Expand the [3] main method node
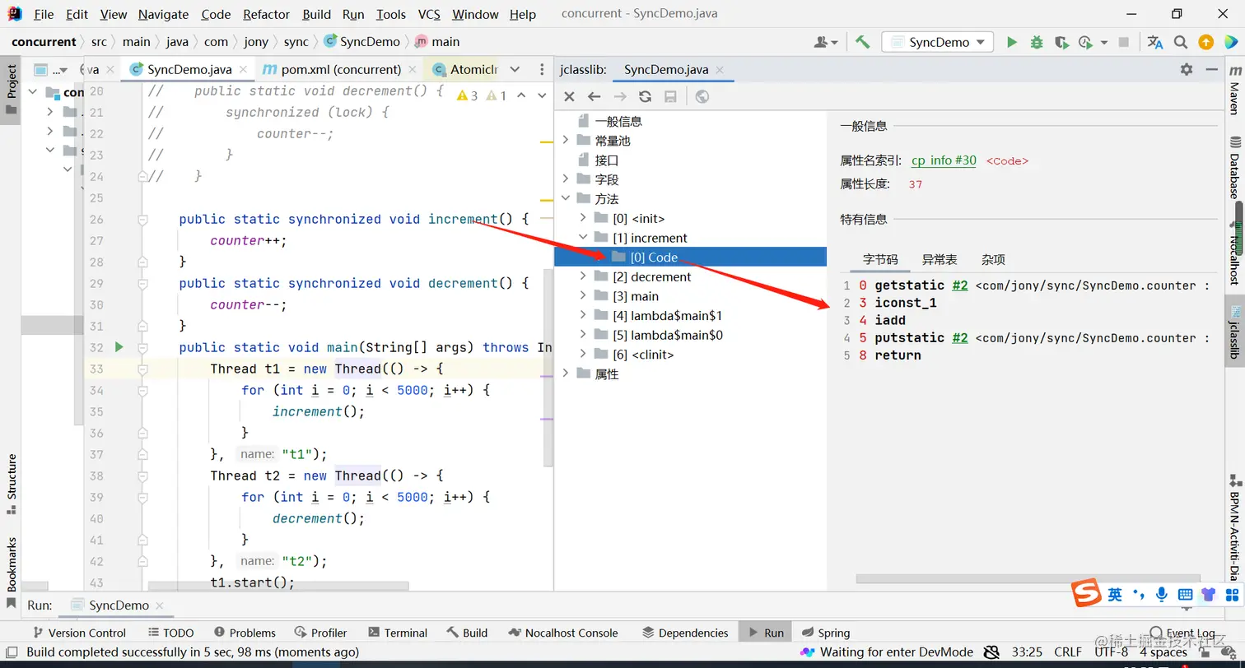The height and width of the screenshot is (668, 1245). (583, 296)
